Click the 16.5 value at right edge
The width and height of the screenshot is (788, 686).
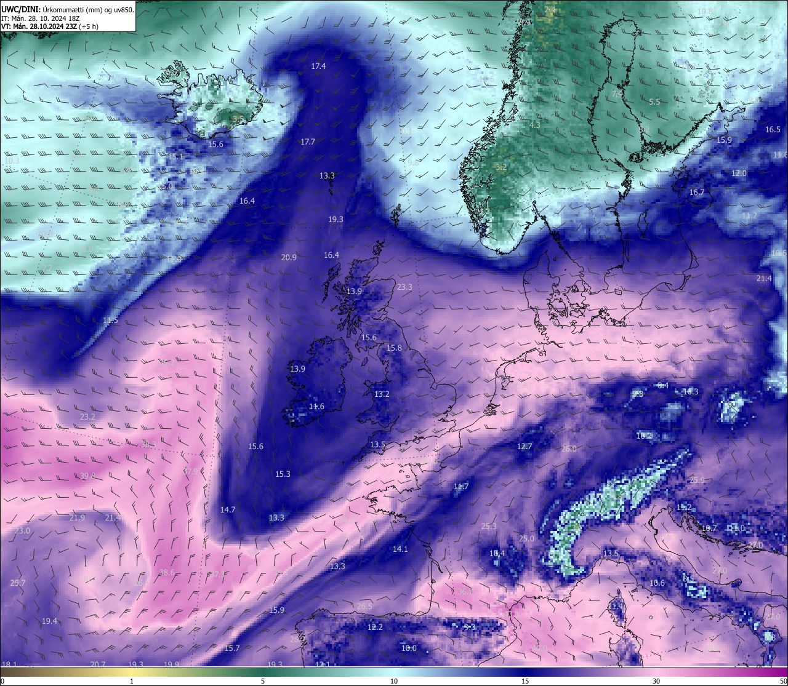tap(773, 129)
